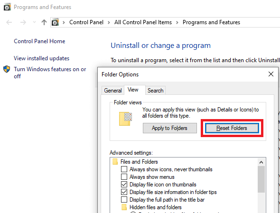Expand the chevron after Control Panel breadcrumb

pos(109,22)
